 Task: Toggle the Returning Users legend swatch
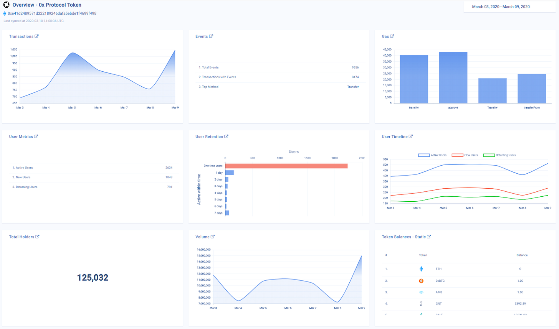[489, 155]
